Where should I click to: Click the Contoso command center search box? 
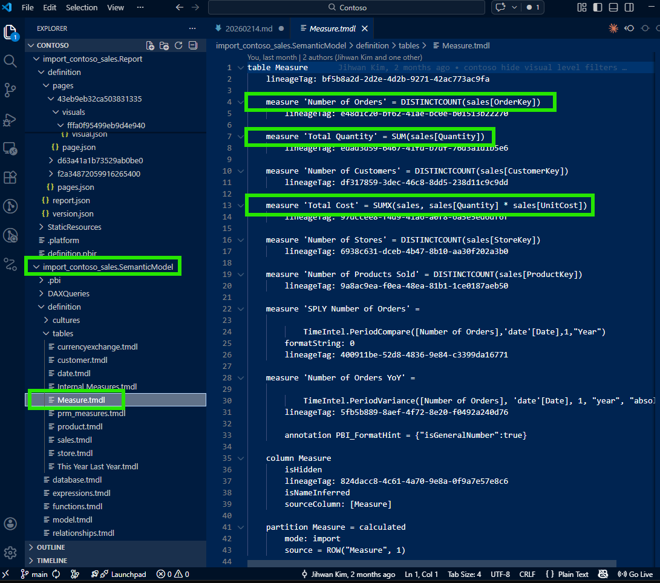[x=347, y=8]
